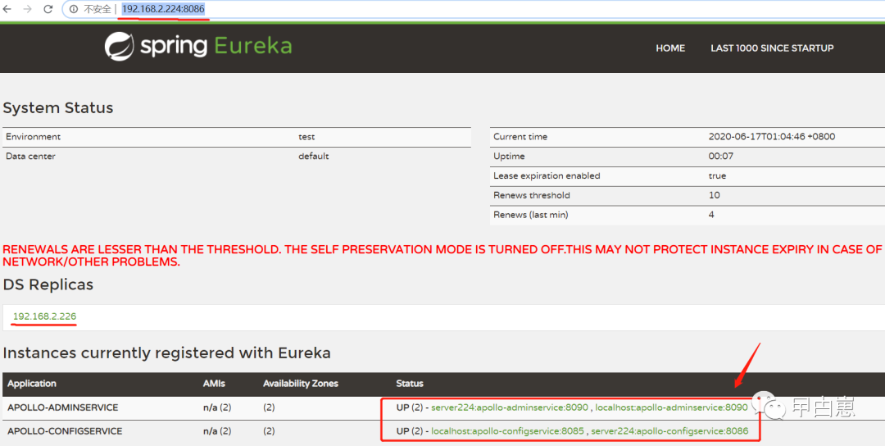Click the address bar URL 192.168.2.224:8086
Image resolution: width=885 pixels, height=446 pixels.
pyautogui.click(x=163, y=9)
